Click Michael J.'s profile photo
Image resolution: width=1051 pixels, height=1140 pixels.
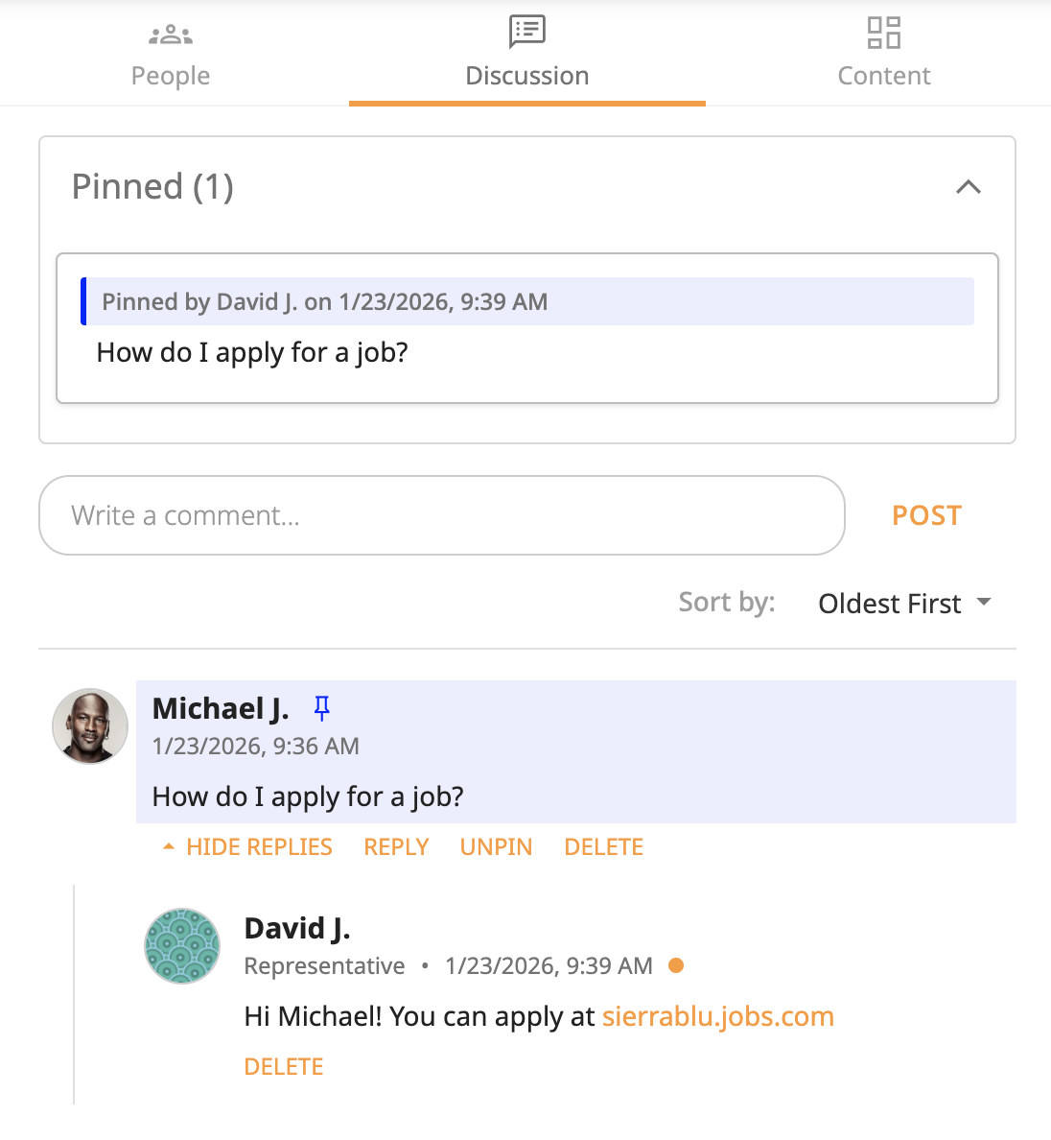tap(90, 725)
